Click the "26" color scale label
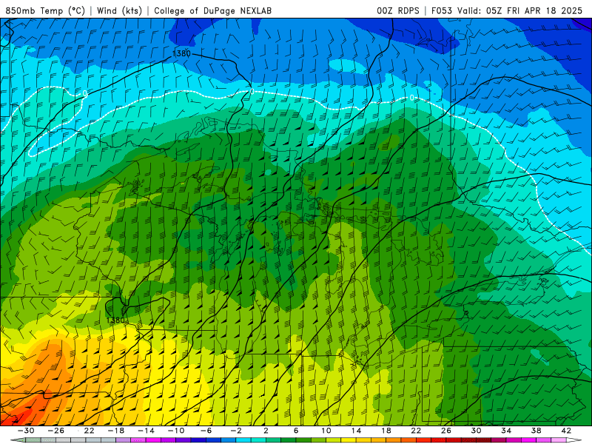Screen dimensions: 592x444 [446, 431]
